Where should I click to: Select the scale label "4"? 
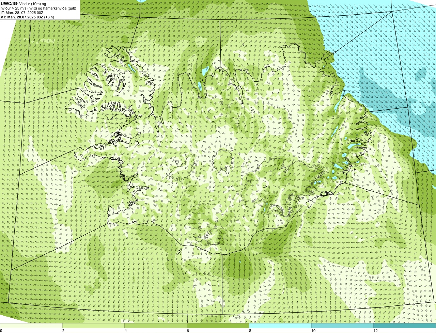coord(126,331)
